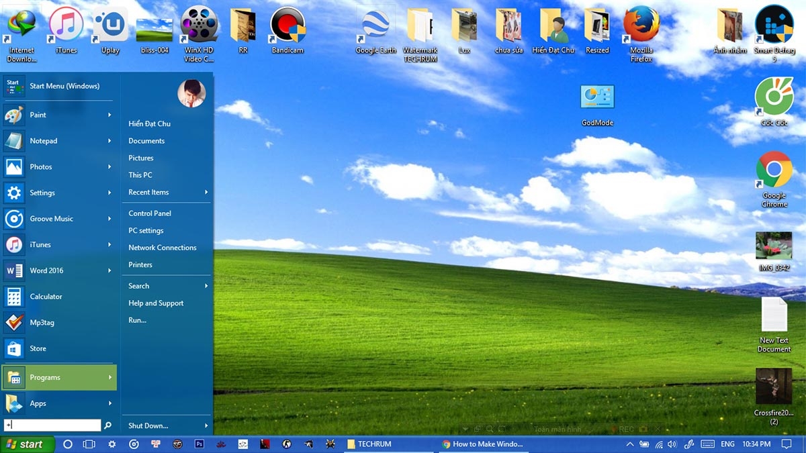The height and width of the screenshot is (453, 806).
Task: Select Watermark TECHRUM folder icon
Action: 420,34
